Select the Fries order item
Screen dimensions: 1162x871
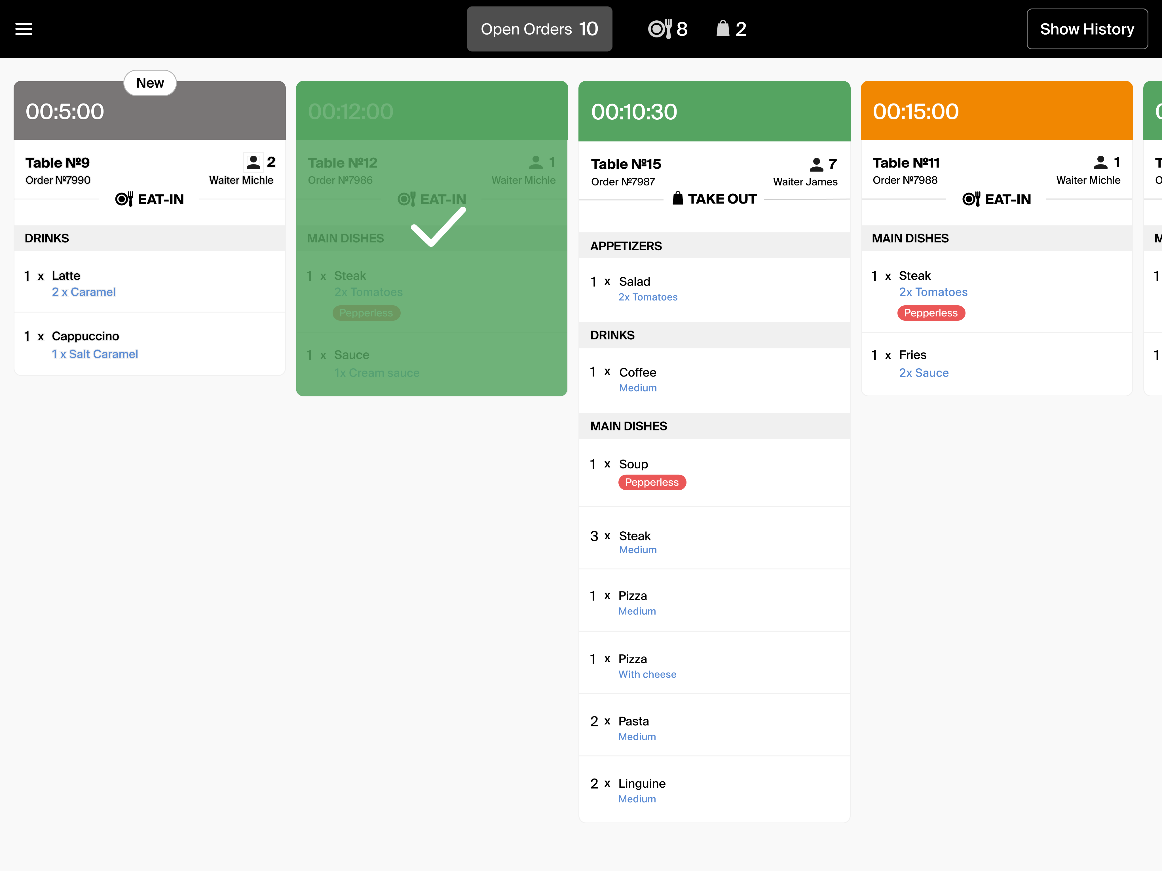pos(996,363)
